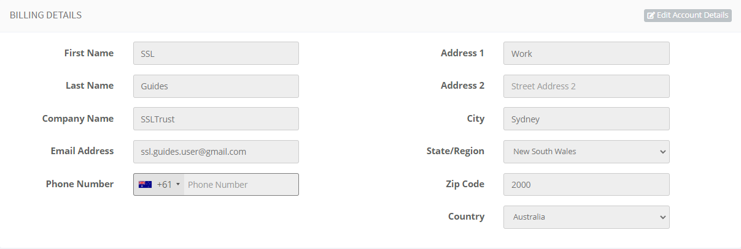Expand the State/Region dropdown
Viewport: 741px width, 249px height.
pos(586,152)
